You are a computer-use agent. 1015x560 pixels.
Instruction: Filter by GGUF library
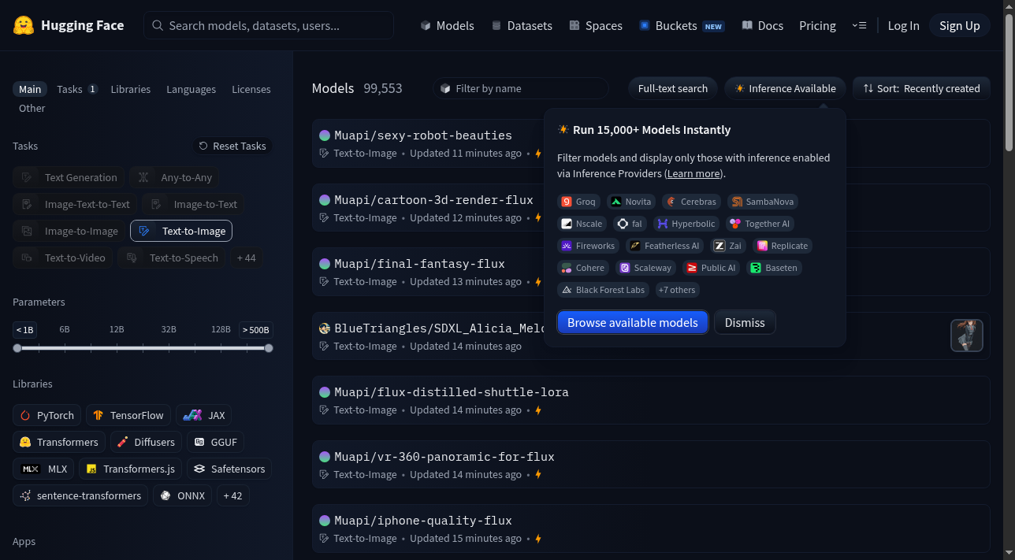215,442
